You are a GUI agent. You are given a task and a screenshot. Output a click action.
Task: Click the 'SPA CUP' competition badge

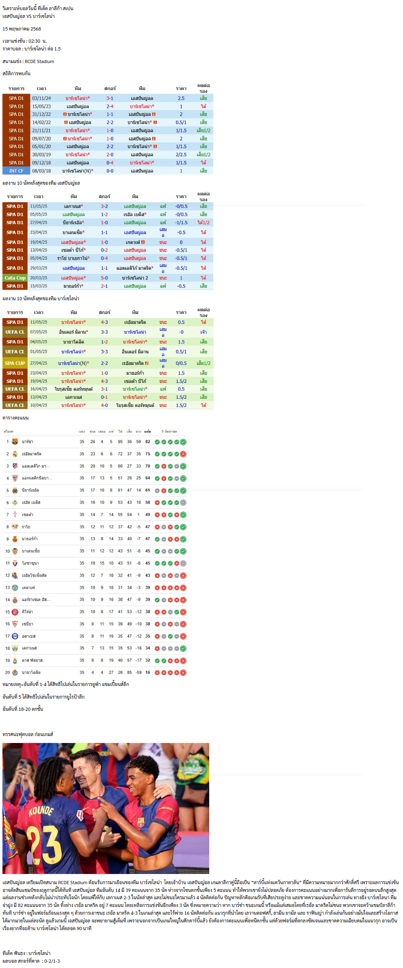tap(15, 363)
